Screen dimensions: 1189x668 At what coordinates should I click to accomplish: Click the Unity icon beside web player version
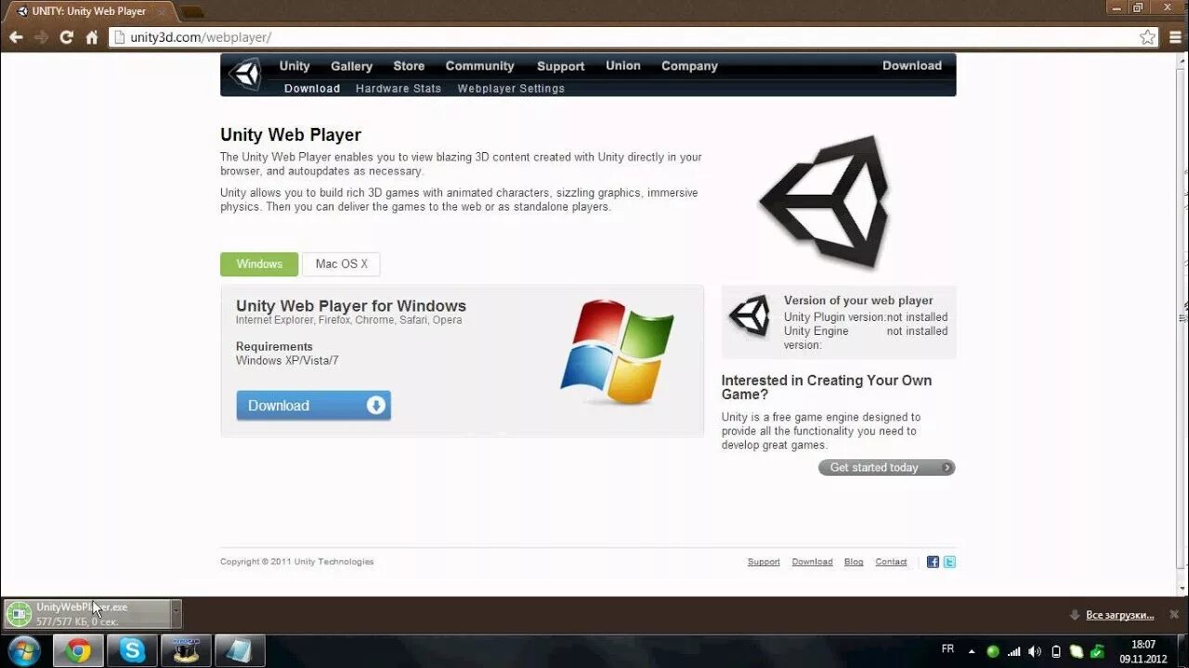click(x=750, y=315)
